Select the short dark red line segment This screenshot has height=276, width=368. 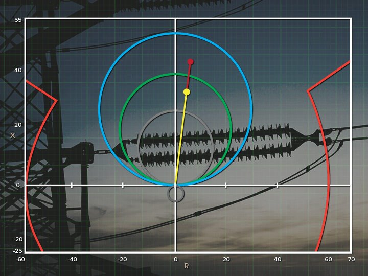189,77
